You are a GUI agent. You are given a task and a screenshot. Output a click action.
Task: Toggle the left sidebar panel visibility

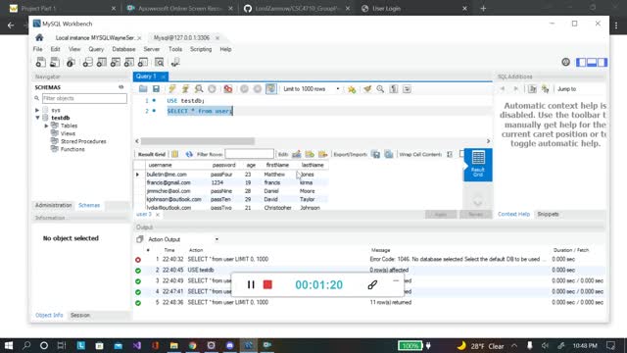(x=581, y=62)
